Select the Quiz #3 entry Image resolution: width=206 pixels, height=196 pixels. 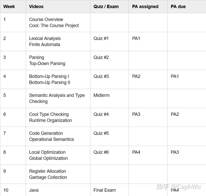[101, 76]
